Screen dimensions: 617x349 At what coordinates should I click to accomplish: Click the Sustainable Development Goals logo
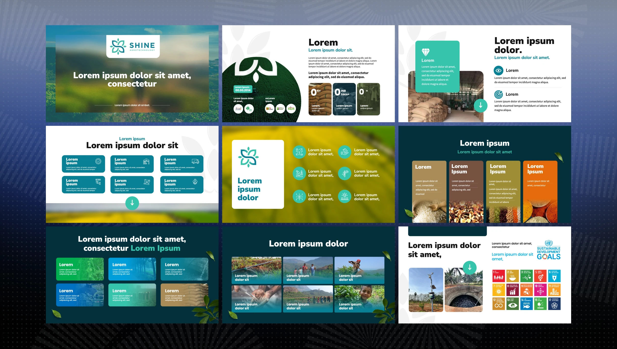point(548,250)
